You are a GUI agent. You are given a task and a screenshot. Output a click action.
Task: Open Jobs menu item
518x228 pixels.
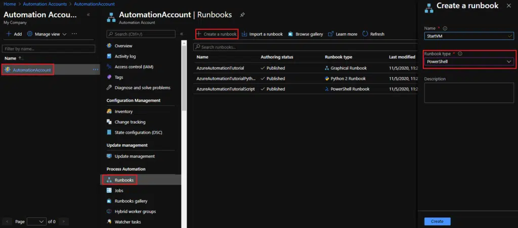click(118, 191)
